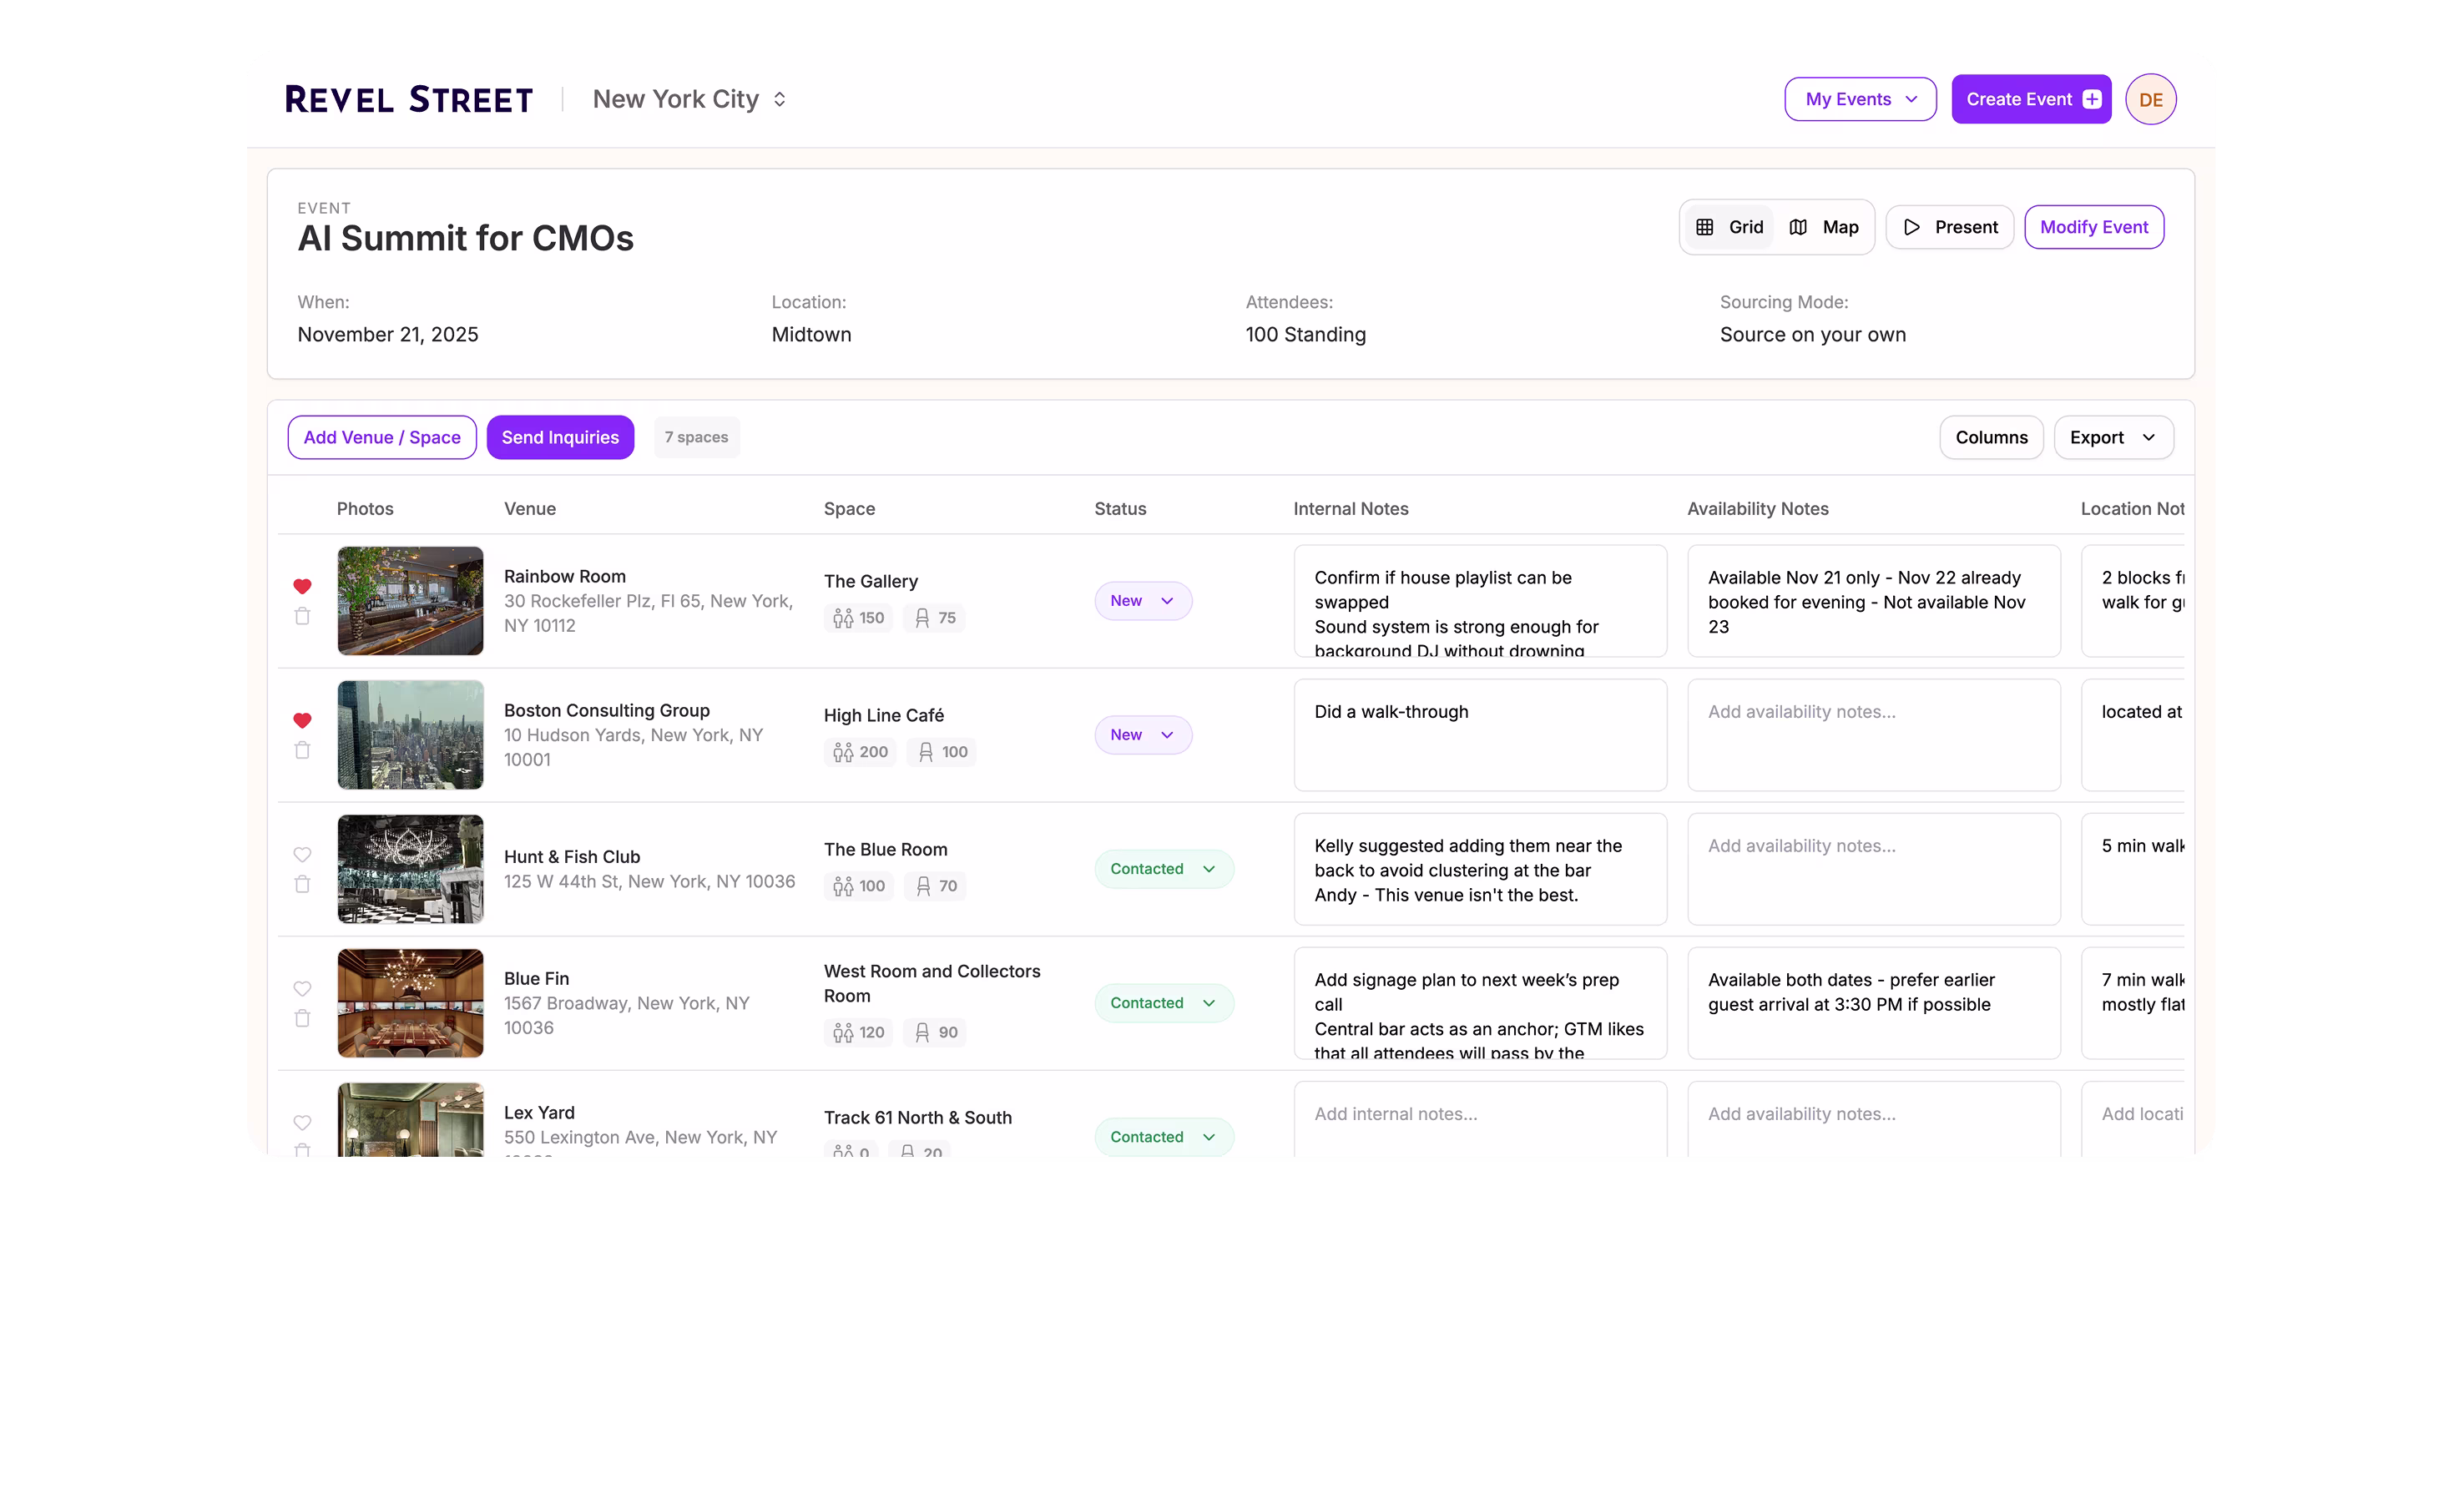Screen dimensions: 2464x1489
Task: Delete Rainbow Room using trash icon
Action: pyautogui.click(x=302, y=616)
